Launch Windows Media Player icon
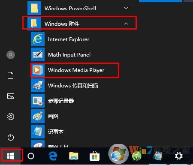 pyautogui.click(x=38, y=70)
